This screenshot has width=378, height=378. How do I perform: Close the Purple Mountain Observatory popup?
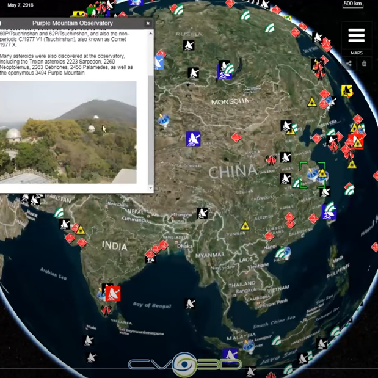coord(148,23)
